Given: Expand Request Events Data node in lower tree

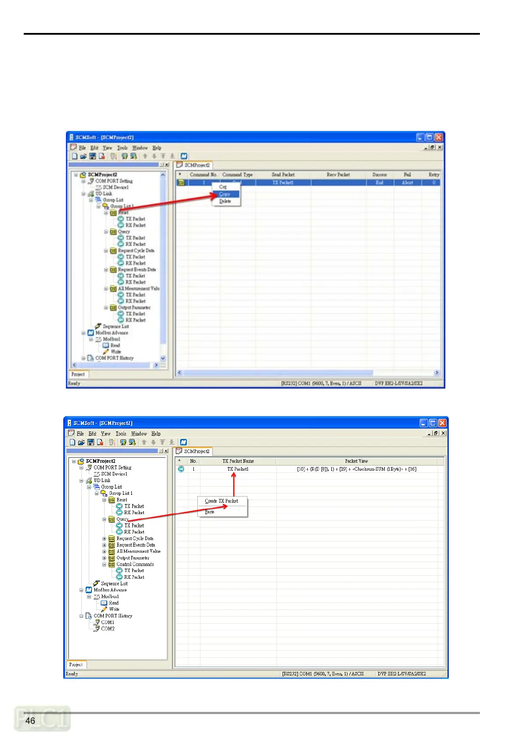Looking at the screenshot, I should pyautogui.click(x=104, y=545).
